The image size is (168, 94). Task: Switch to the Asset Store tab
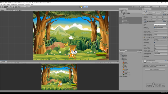click(10, 9)
